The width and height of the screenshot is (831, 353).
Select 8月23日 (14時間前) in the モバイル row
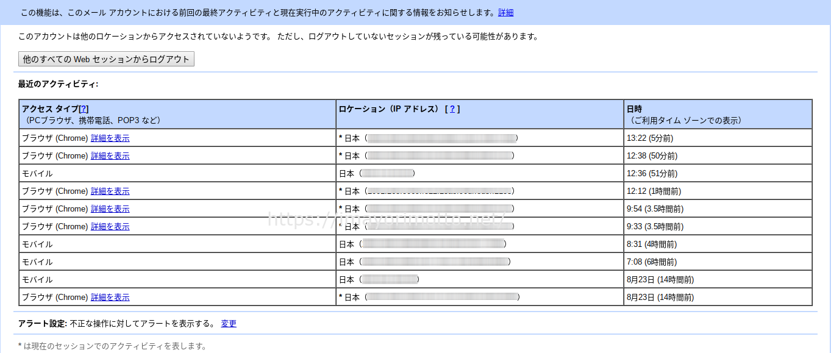[660, 280]
